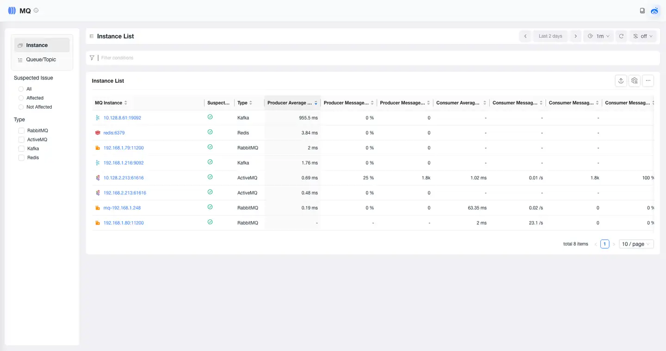Screen dimensions: 666x351
Task: Open the more options ellipsis menu
Action: click(648, 81)
